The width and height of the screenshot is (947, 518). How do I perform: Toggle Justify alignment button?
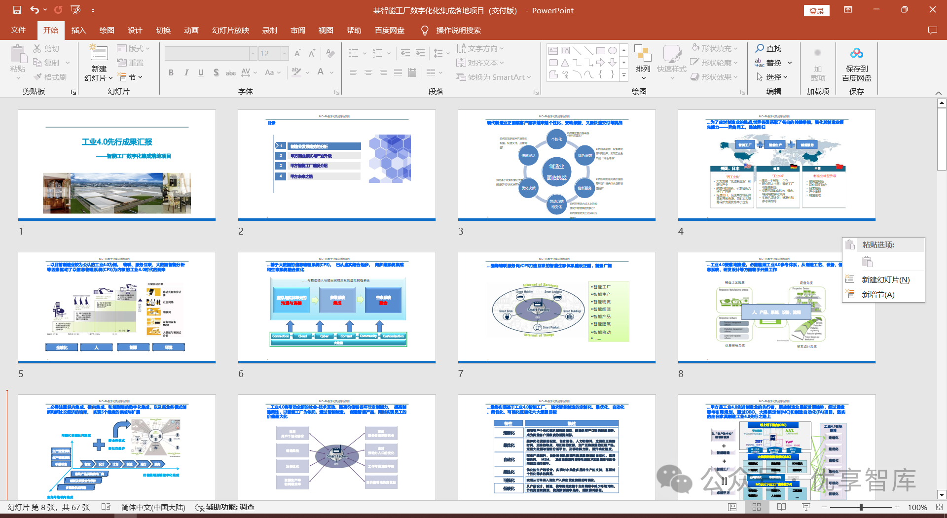[398, 72]
